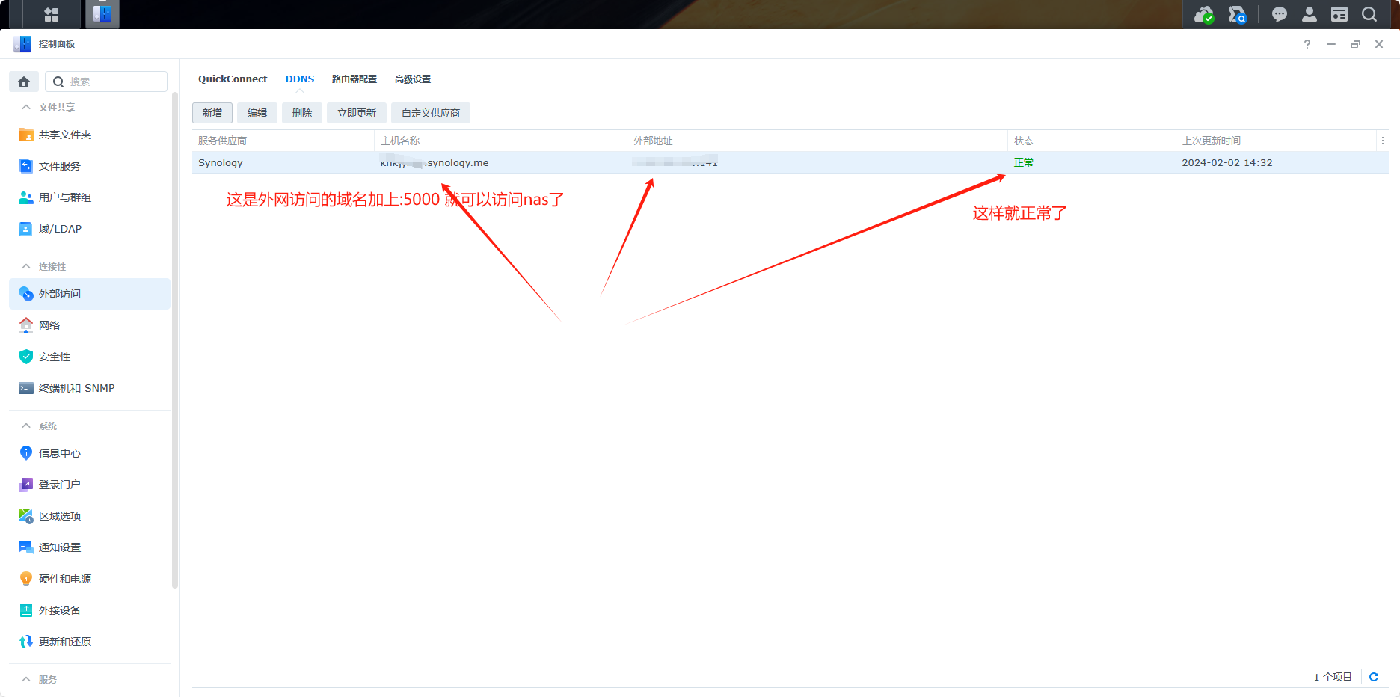
Task: Switch to the 路由器配置 tab
Action: click(x=354, y=79)
